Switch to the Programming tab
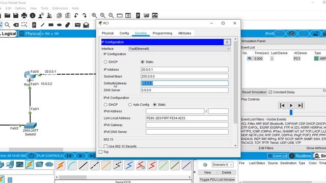The width and height of the screenshot is (326, 183). pos(162,33)
